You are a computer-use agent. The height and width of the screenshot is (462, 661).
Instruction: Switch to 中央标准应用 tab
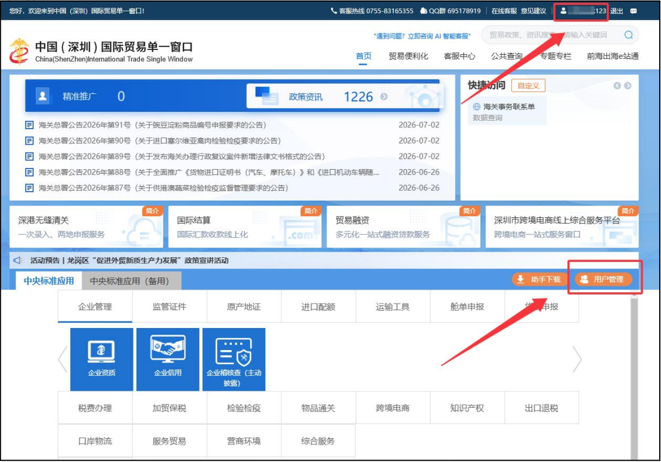[x=49, y=281]
